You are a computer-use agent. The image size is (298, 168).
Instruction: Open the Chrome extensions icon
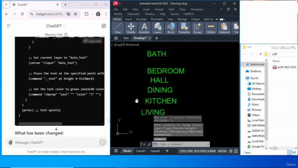tap(87, 14)
